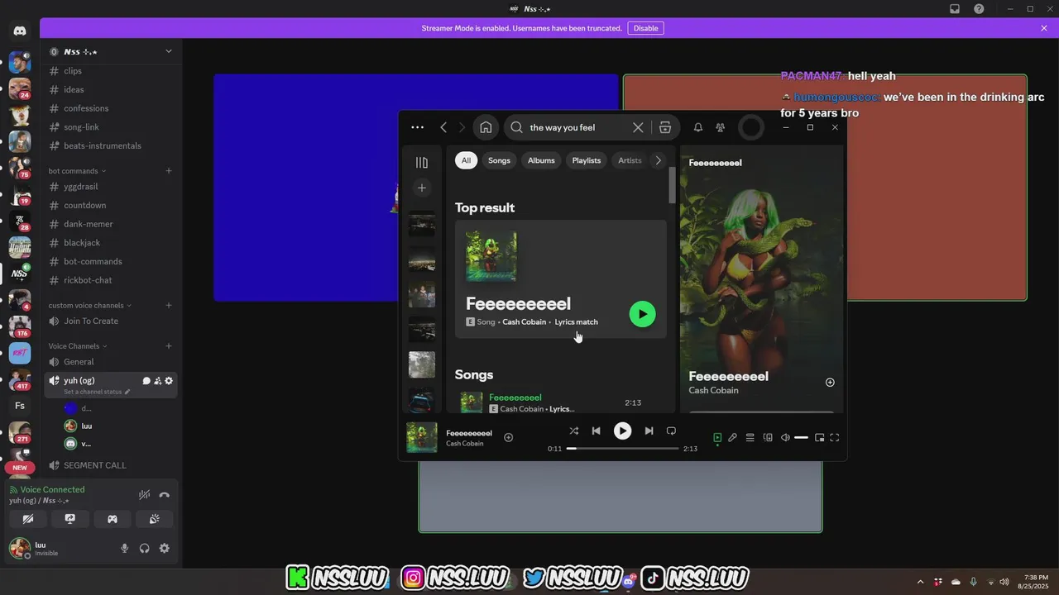Collapse the bot commands category

[x=77, y=171]
